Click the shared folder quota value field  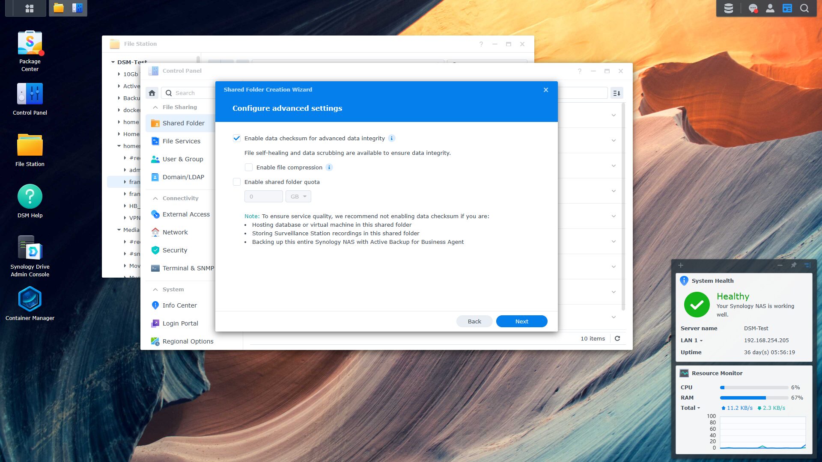coord(264,196)
